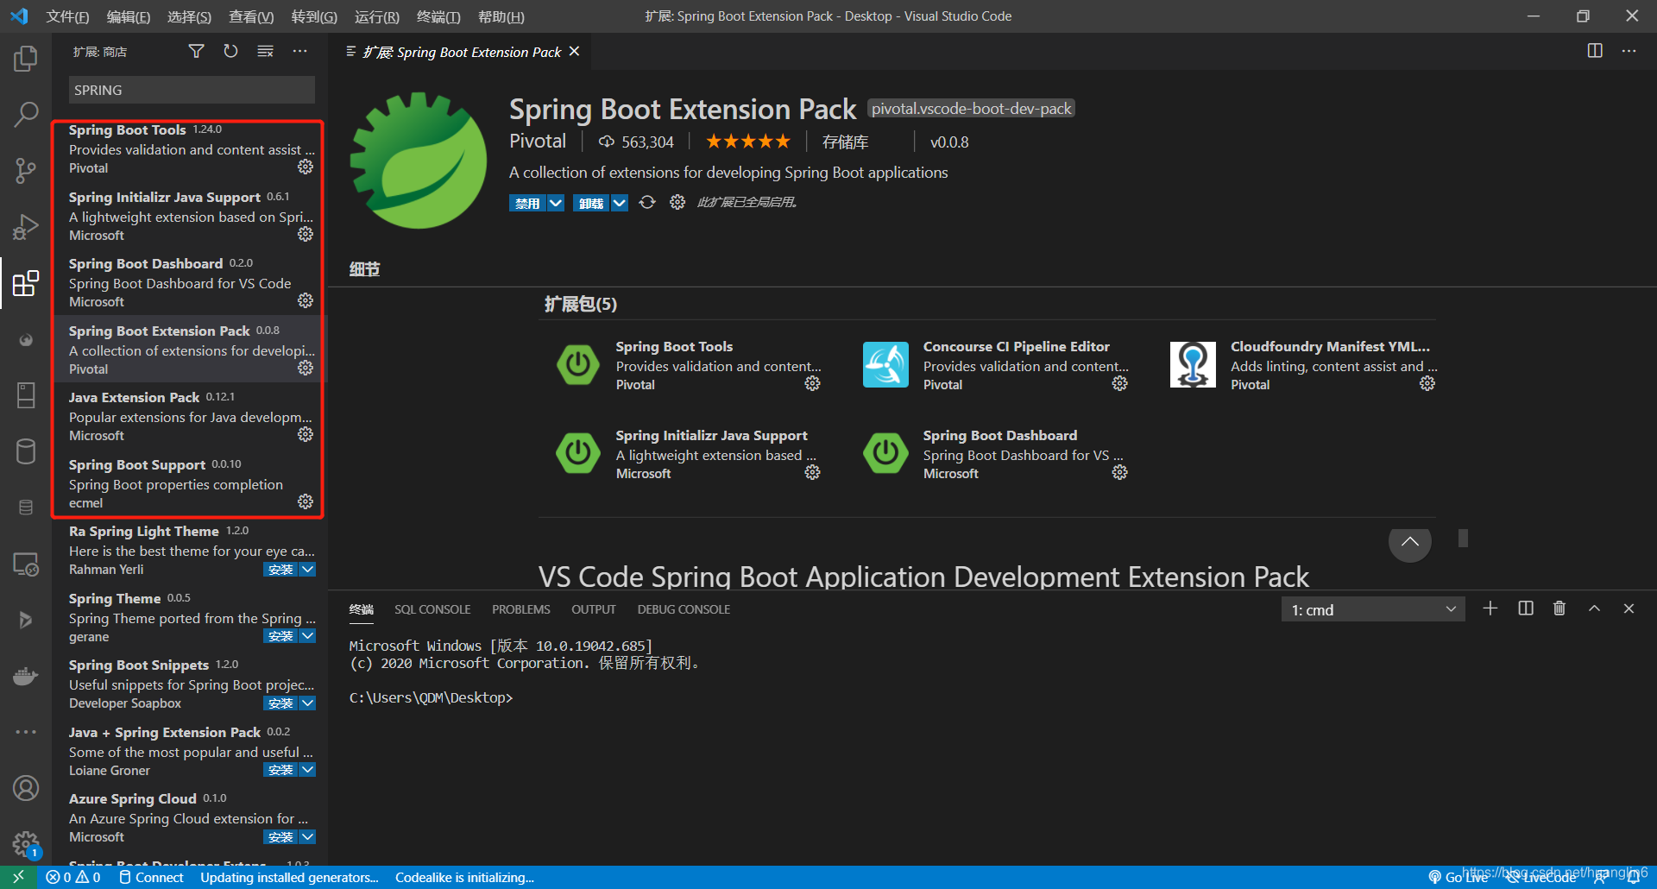Open manage gear for Spring Boot Tools in sidebar
1657x889 pixels.
tap(306, 167)
